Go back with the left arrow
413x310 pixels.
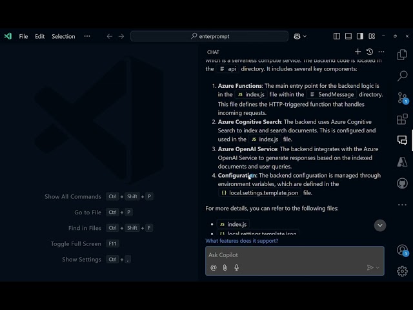[x=110, y=36]
